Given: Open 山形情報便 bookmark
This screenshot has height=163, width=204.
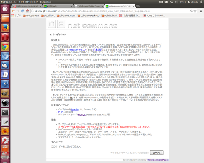Looking at the screenshot, I should pyautogui.click(x=130, y=15).
